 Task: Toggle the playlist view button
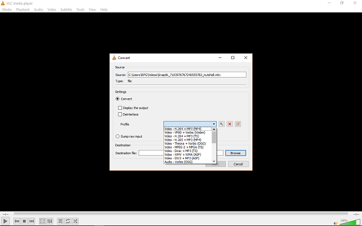(x=61, y=221)
